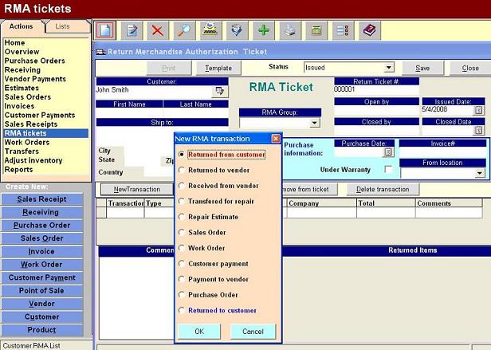Click the new document toolbar icon

point(105,30)
